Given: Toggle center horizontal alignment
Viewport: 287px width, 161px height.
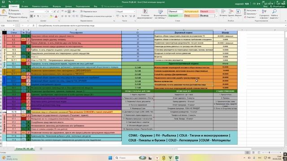Looking at the screenshot, I should (66, 16).
